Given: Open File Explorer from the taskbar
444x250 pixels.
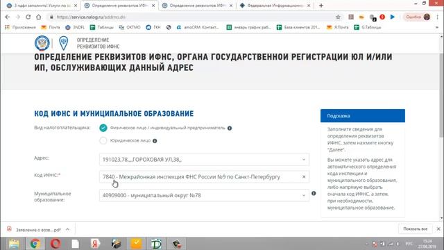Looking at the screenshot, I should [x=14, y=244].
